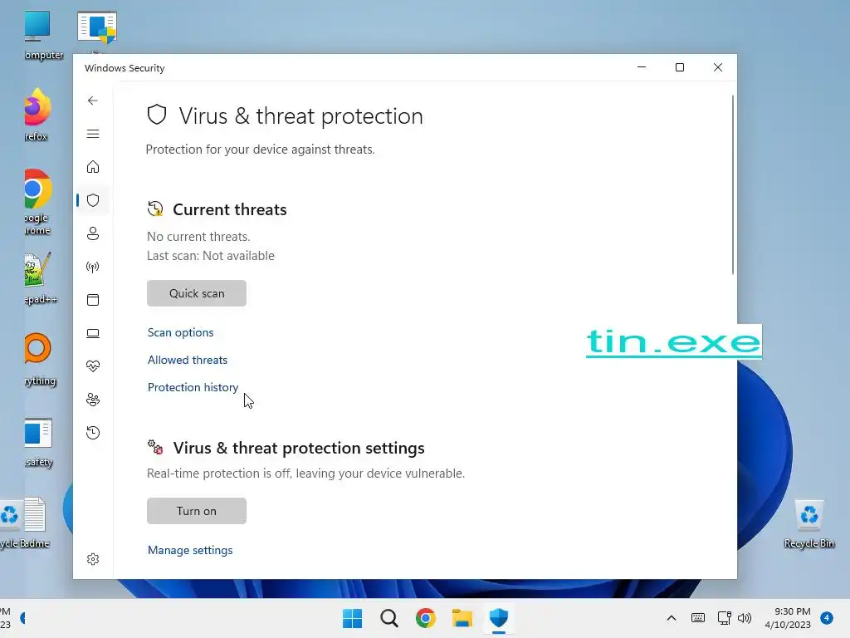The width and height of the screenshot is (850, 638).
Task: Open Device performance & health heart icon
Action: pyautogui.click(x=93, y=366)
